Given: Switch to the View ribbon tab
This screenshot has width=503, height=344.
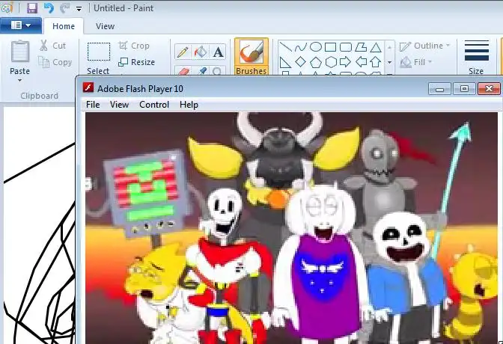Looking at the screenshot, I should (105, 26).
